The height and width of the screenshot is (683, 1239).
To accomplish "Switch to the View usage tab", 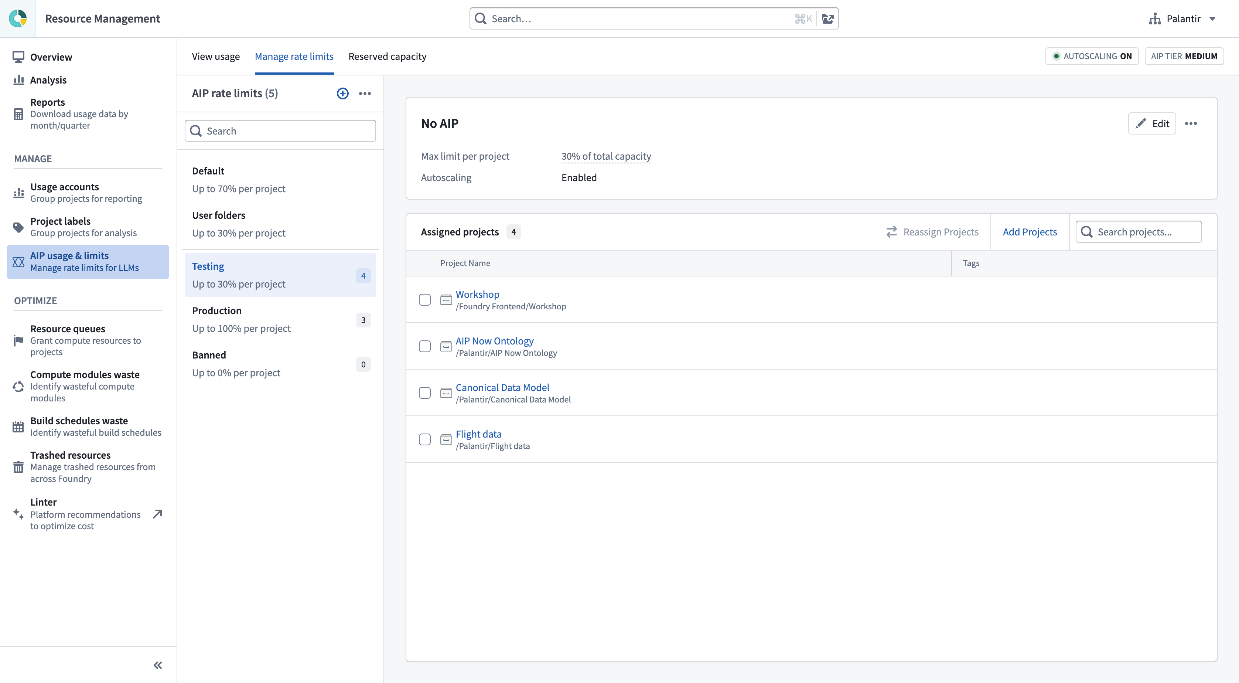I will coord(215,56).
